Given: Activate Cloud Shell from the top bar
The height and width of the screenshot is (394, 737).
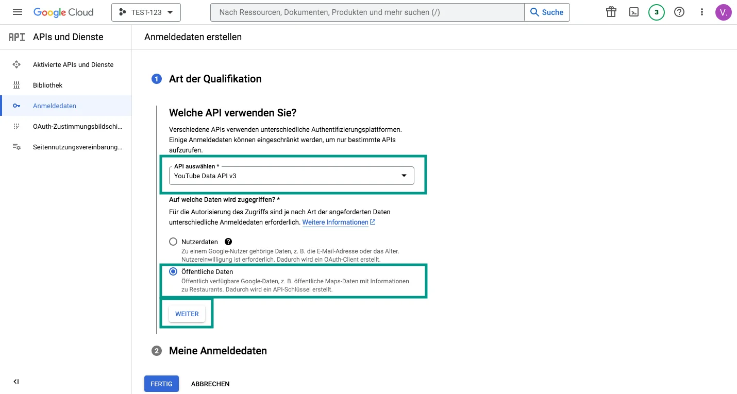Looking at the screenshot, I should point(633,11).
